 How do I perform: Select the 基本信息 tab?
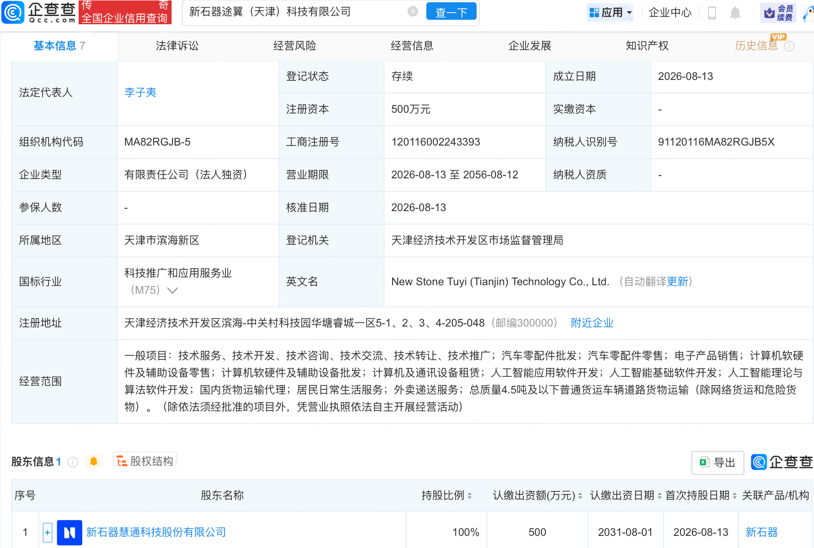click(x=59, y=46)
